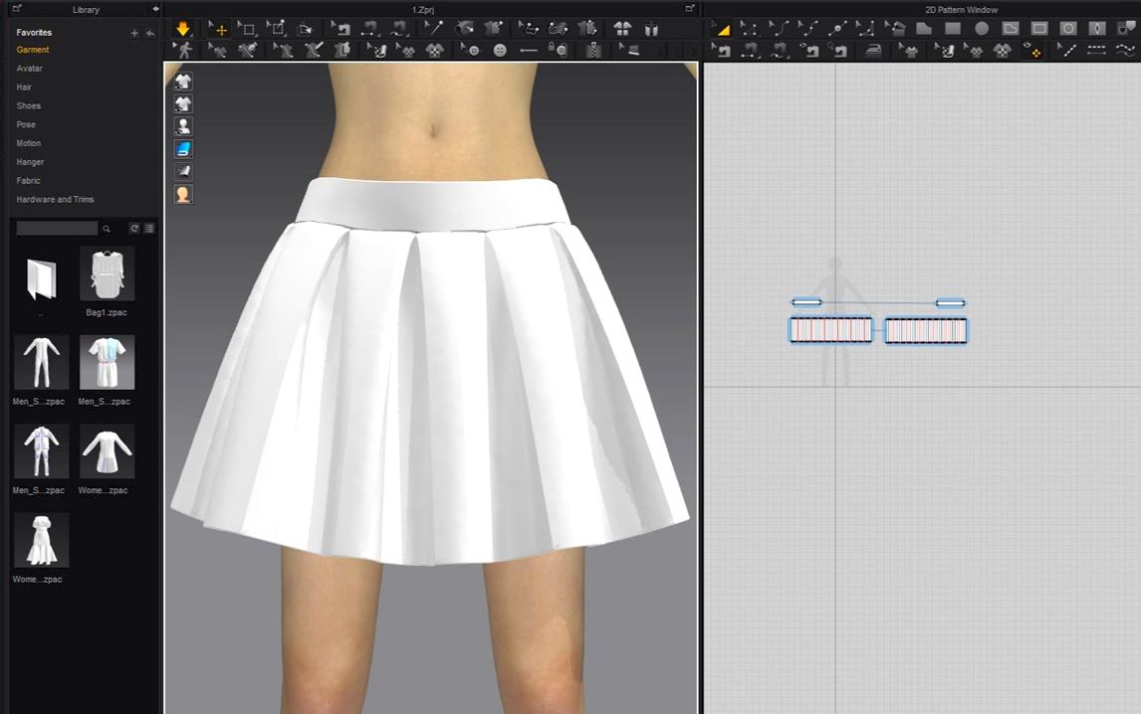Open the Motion category in Library
1141x714 pixels.
click(x=29, y=143)
